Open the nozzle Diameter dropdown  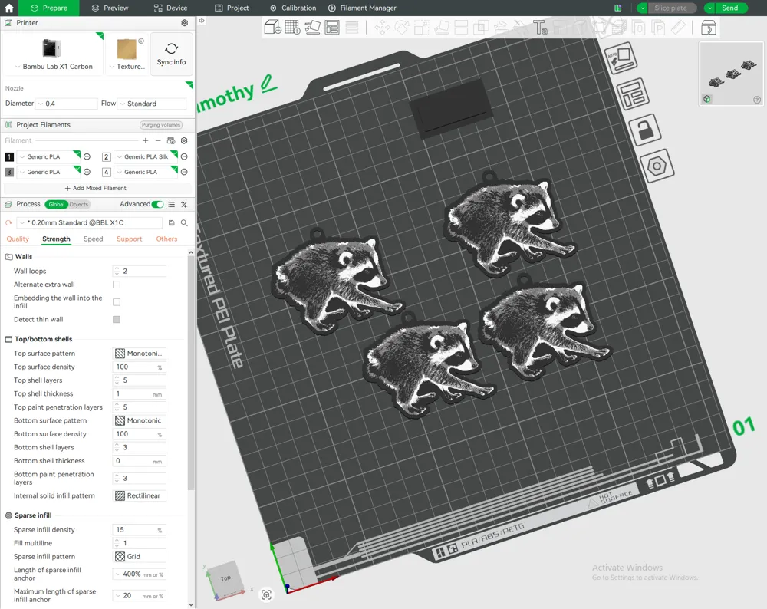(x=67, y=104)
